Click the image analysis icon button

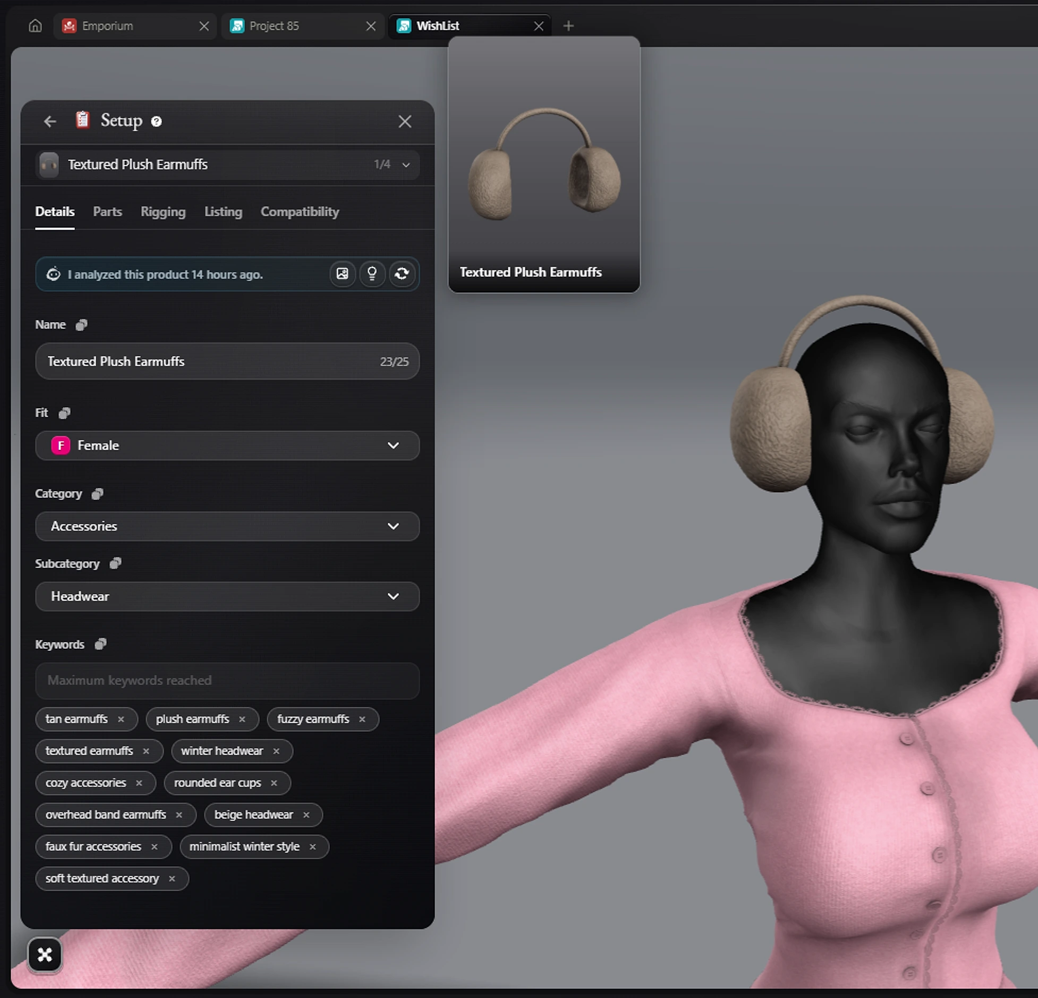(343, 274)
